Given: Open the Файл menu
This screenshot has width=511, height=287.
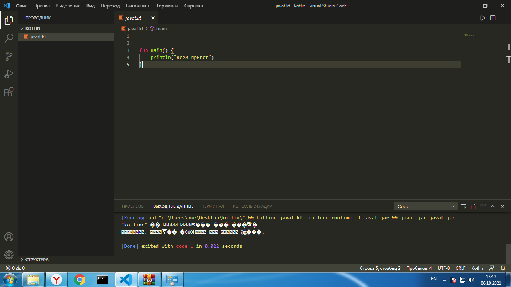Looking at the screenshot, I should (x=22, y=6).
